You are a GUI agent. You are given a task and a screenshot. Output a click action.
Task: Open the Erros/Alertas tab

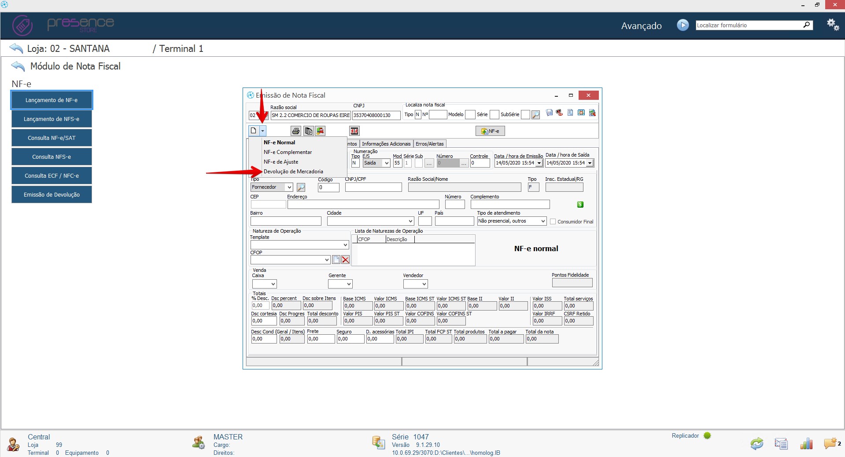430,144
